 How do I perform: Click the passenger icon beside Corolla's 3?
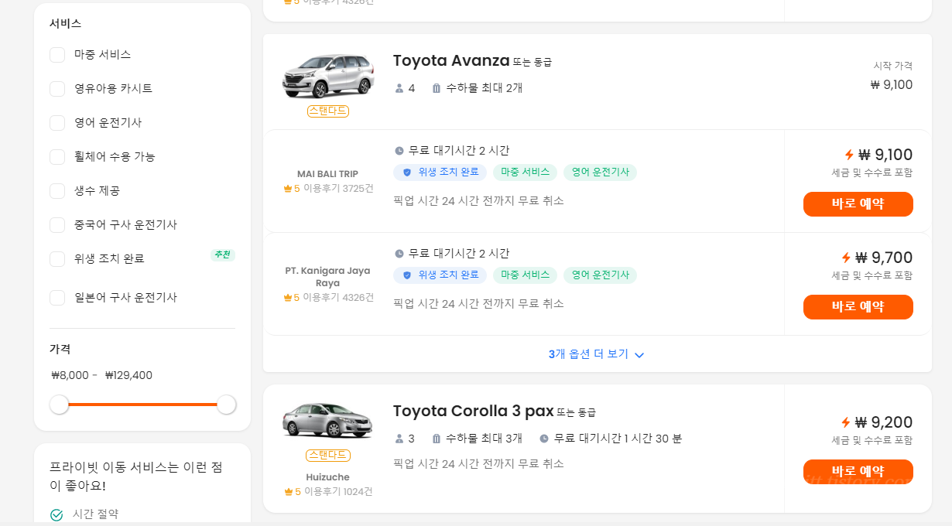click(x=399, y=439)
